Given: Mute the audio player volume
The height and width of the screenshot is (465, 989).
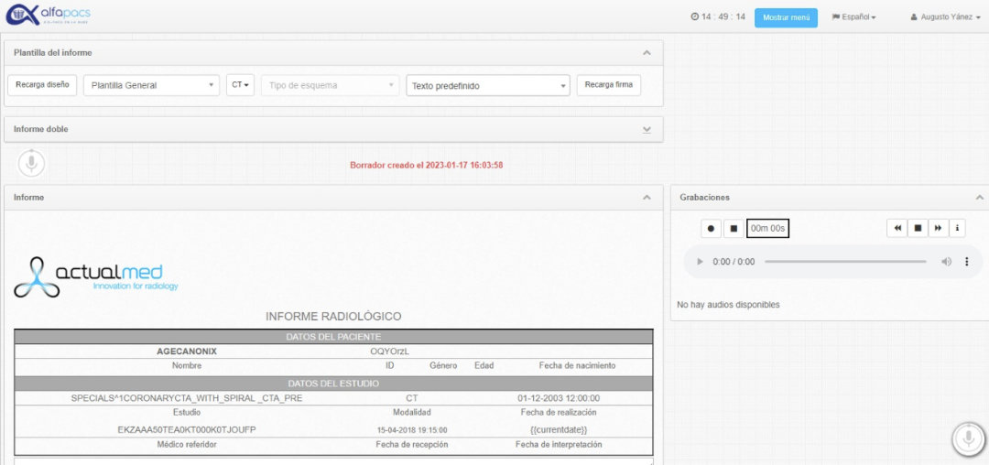Looking at the screenshot, I should point(946,262).
